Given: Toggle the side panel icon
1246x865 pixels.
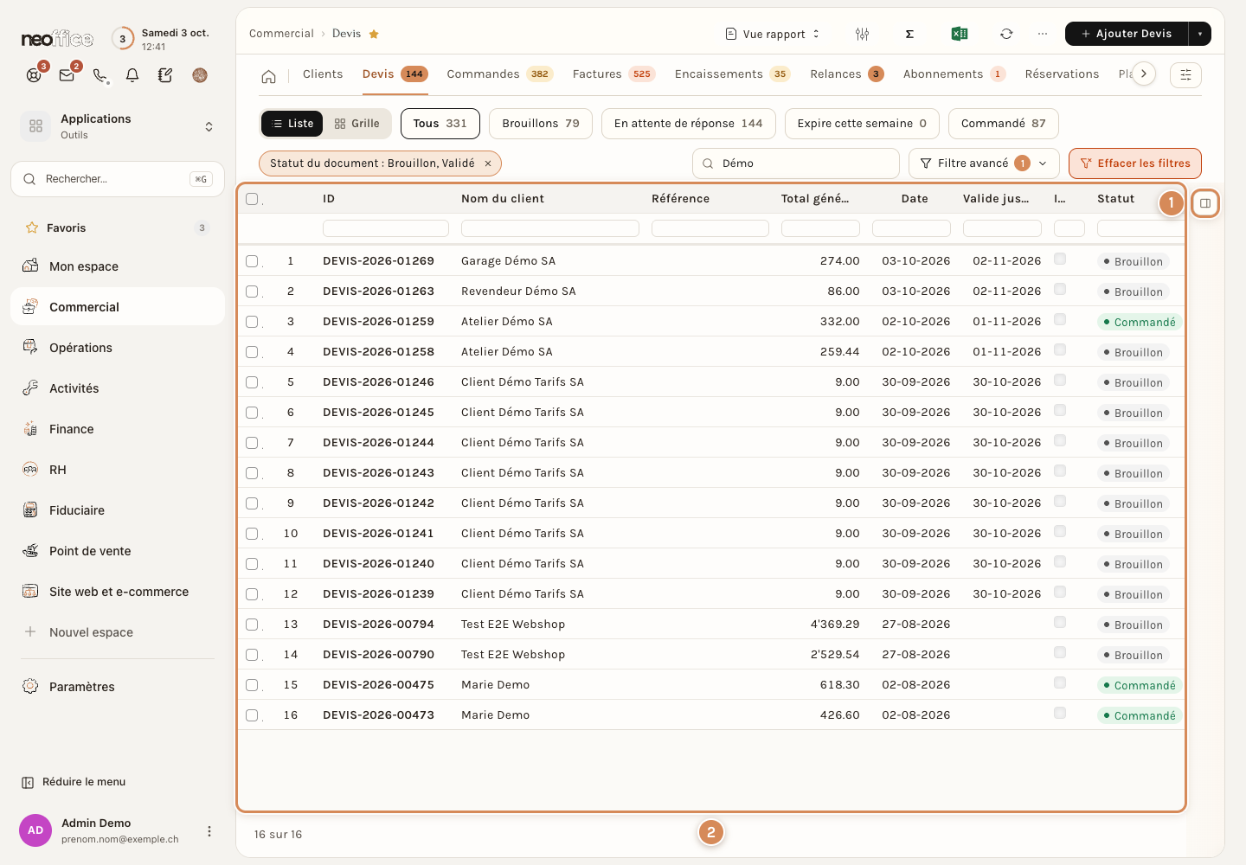Looking at the screenshot, I should tap(1205, 203).
